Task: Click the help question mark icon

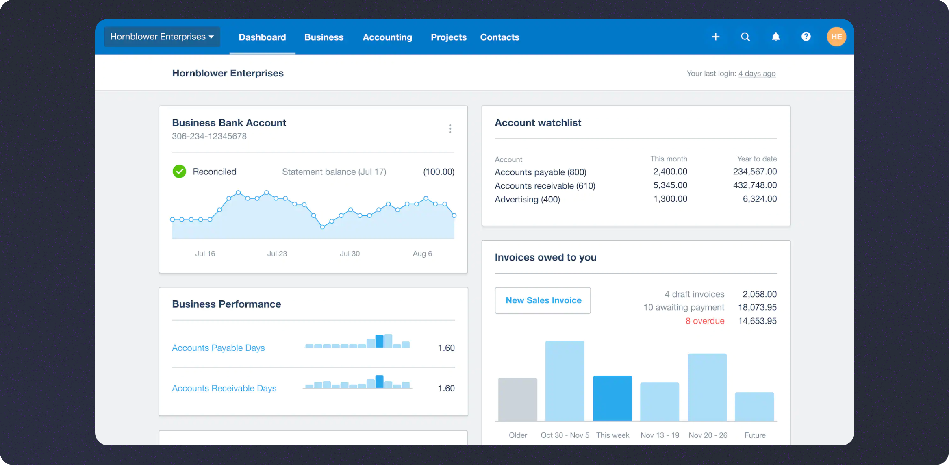Action: click(x=806, y=37)
